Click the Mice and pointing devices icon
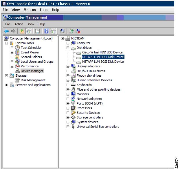This screenshot has width=178, height=169. [x=73, y=89]
